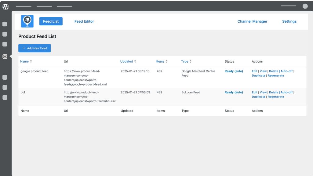This screenshot has height=176, width=313.
Task: Duplicate the bol feed
Action: pos(258,97)
